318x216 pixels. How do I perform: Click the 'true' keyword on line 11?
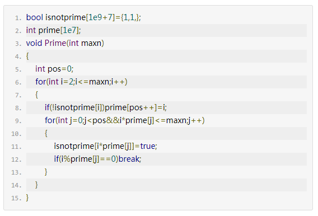pyautogui.click(x=148, y=146)
